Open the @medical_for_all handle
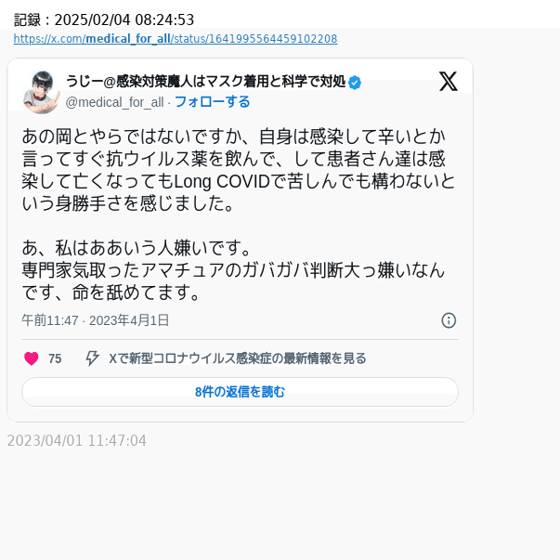Screen dimensions: 560x560 coord(114,102)
